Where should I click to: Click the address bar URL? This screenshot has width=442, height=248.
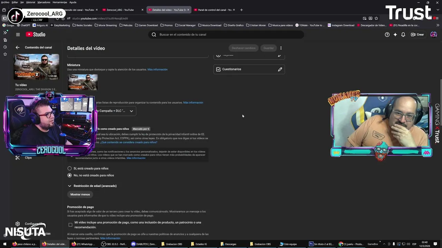pos(100,18)
